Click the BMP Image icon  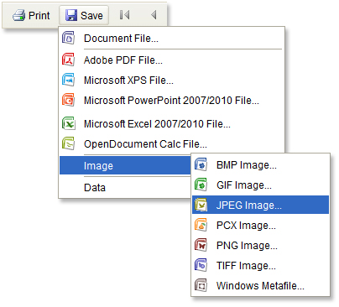coord(201,164)
